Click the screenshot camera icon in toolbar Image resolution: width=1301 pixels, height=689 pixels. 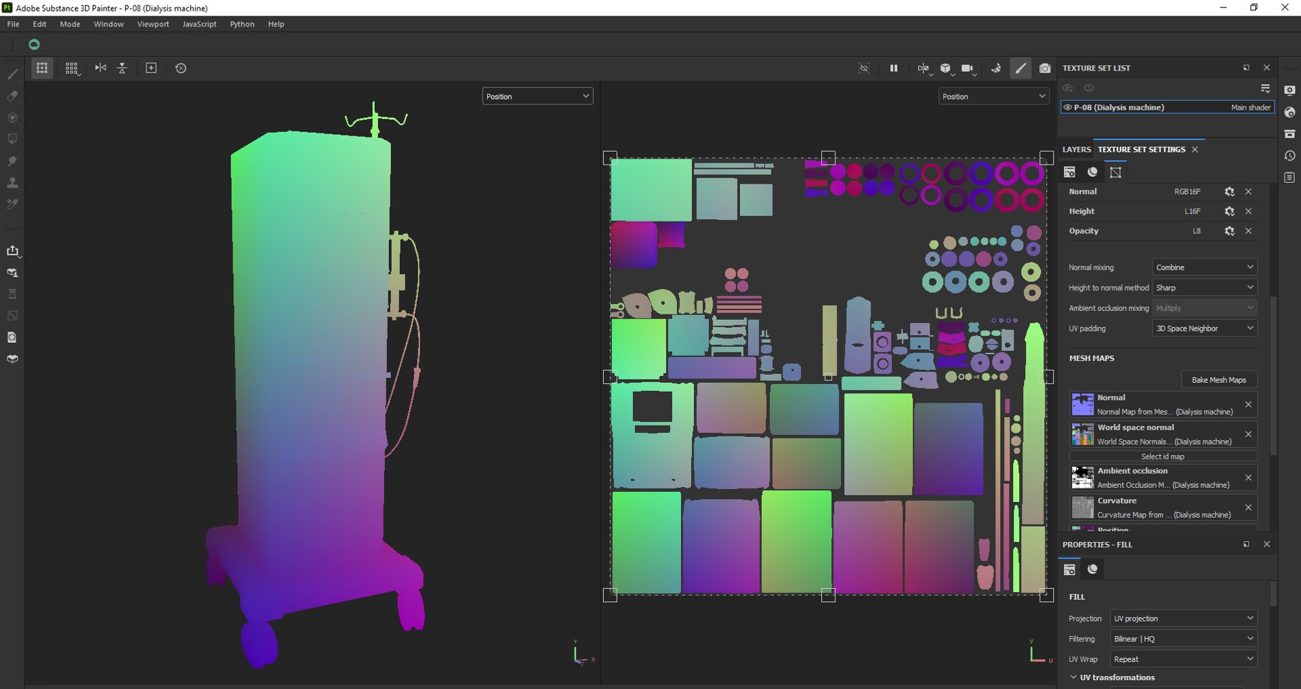click(1045, 68)
